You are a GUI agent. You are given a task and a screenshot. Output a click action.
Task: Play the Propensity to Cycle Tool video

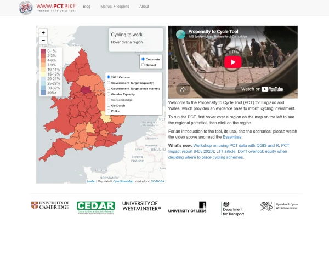tap(233, 62)
